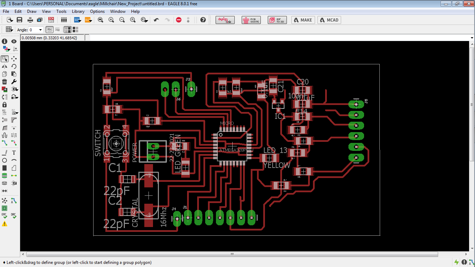This screenshot has width=475, height=267.
Task: Click the design link button
Action: (x=225, y=20)
